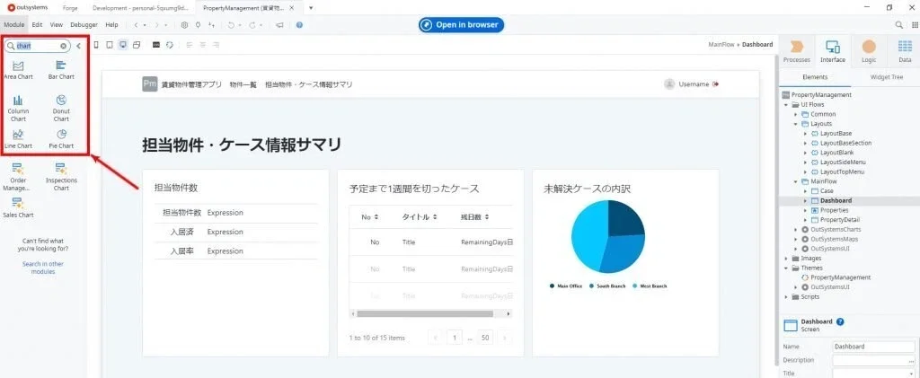Click the Name input field
The image size is (920, 378).
(872, 347)
